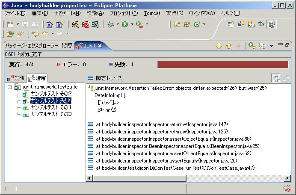The width and height of the screenshot is (296, 195).
Task: Switch to the 失敗 failures tab
Action: click(16, 78)
